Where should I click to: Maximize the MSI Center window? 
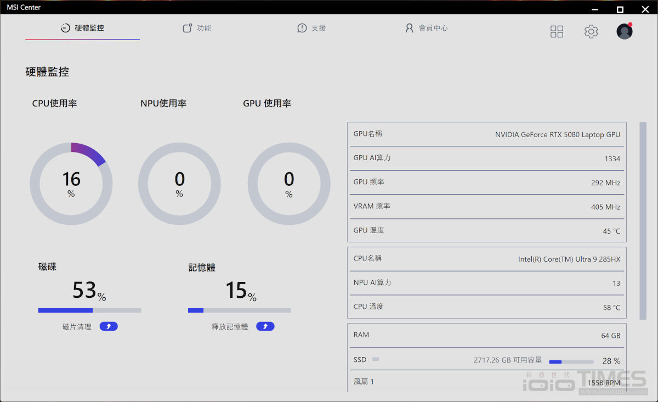[620, 9]
